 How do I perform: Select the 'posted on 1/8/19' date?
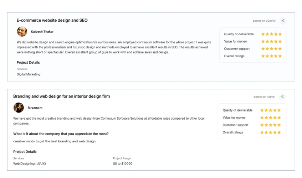pos(264,97)
